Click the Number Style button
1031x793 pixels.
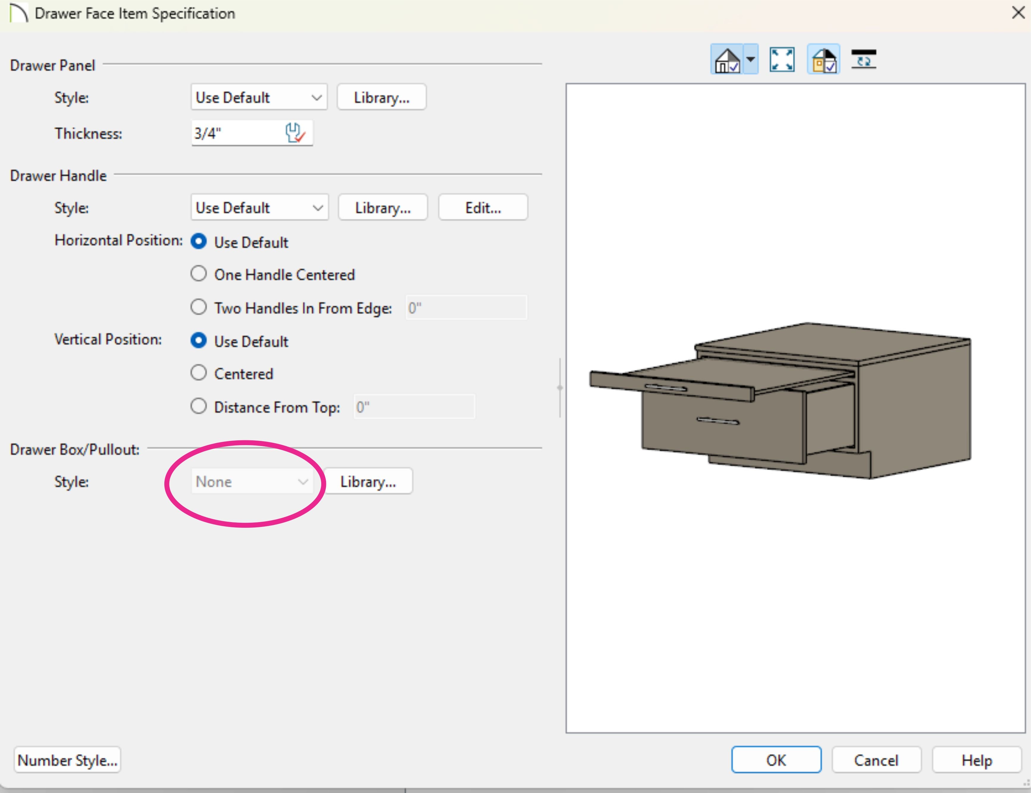[x=67, y=760]
